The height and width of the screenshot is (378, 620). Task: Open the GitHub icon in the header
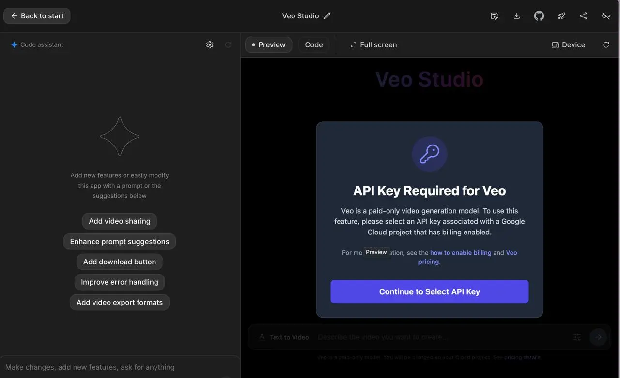539,16
